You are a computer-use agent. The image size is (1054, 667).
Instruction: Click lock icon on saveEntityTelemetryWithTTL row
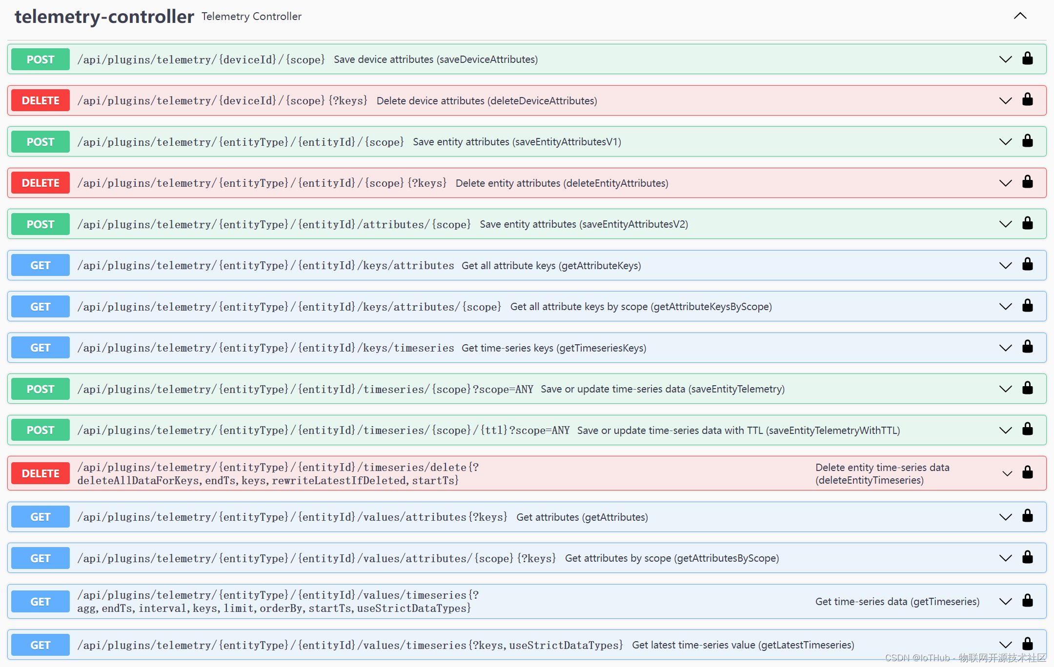click(1027, 430)
